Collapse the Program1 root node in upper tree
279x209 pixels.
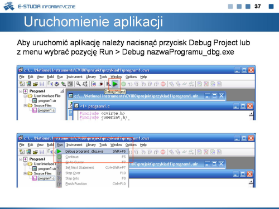click(21, 91)
